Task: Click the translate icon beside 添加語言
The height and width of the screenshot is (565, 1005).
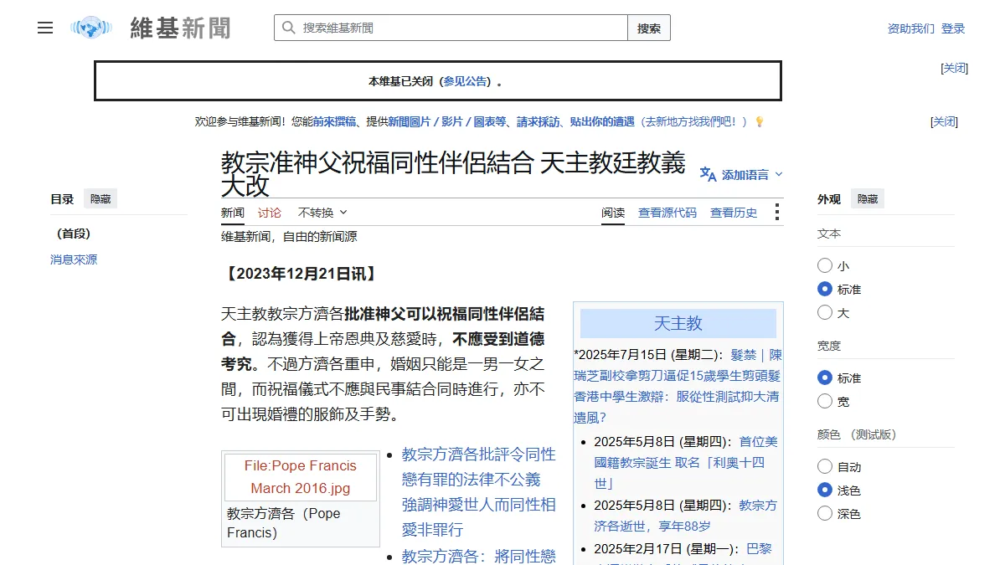Action: [x=708, y=174]
